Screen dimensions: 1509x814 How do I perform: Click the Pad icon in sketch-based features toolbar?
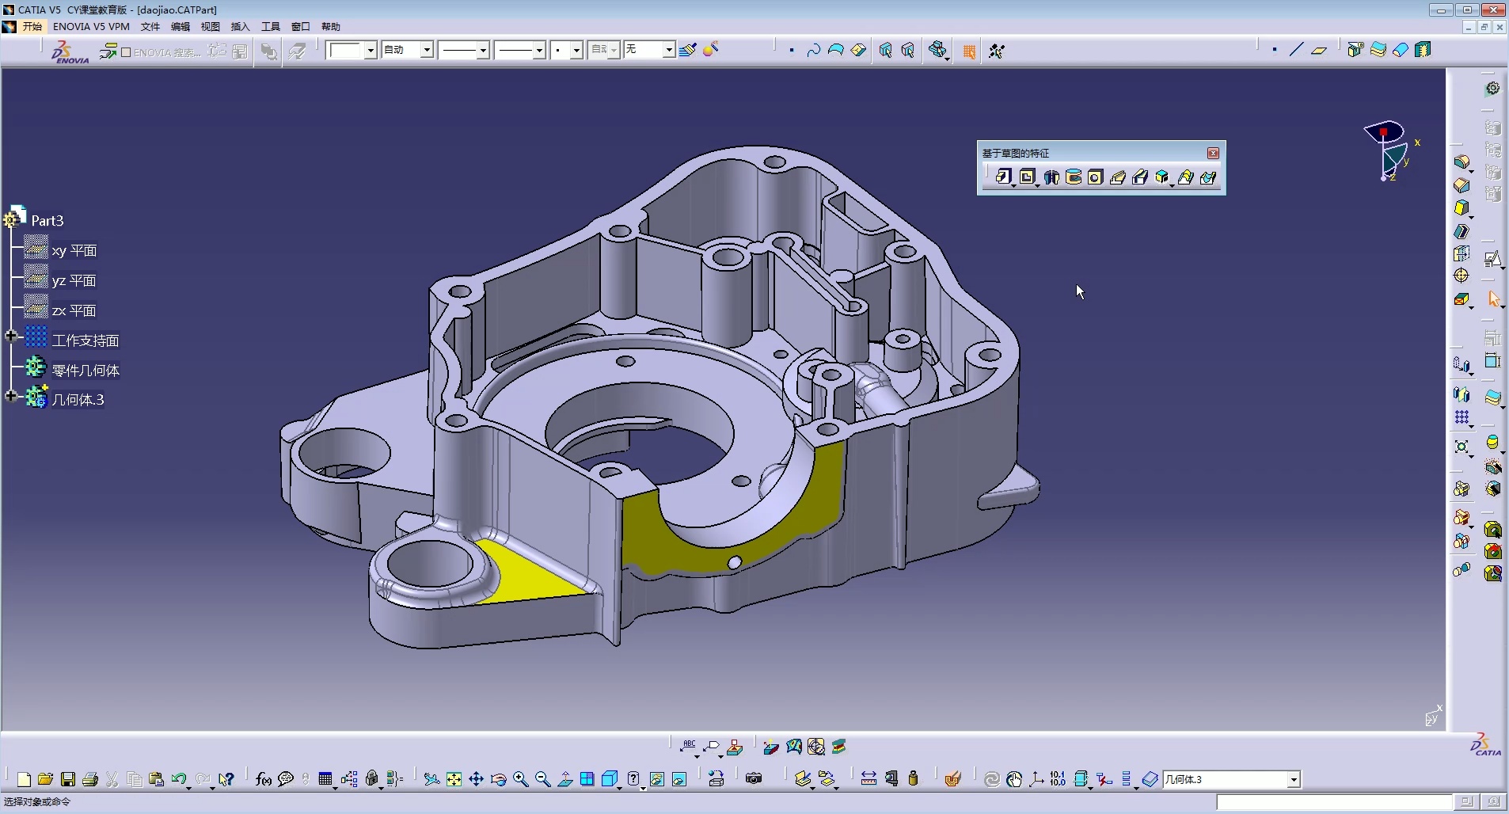point(1003,177)
